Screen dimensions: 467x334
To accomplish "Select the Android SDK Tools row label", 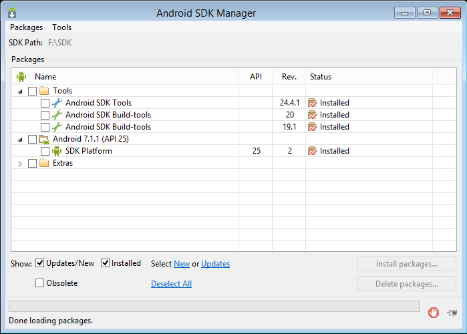I will (99, 103).
